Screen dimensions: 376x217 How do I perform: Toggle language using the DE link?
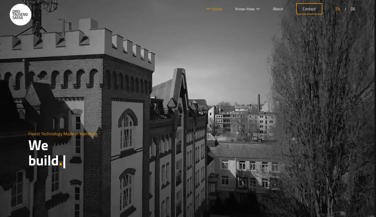(353, 9)
